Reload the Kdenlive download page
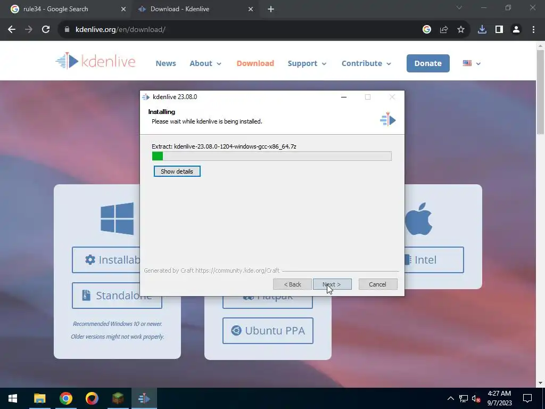545x409 pixels. pyautogui.click(x=46, y=30)
